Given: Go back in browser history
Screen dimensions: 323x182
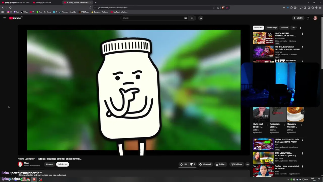Looking at the screenshot, I should tap(3, 8).
